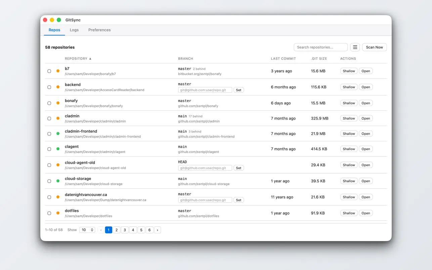Click the Last Commit column header

point(283,58)
